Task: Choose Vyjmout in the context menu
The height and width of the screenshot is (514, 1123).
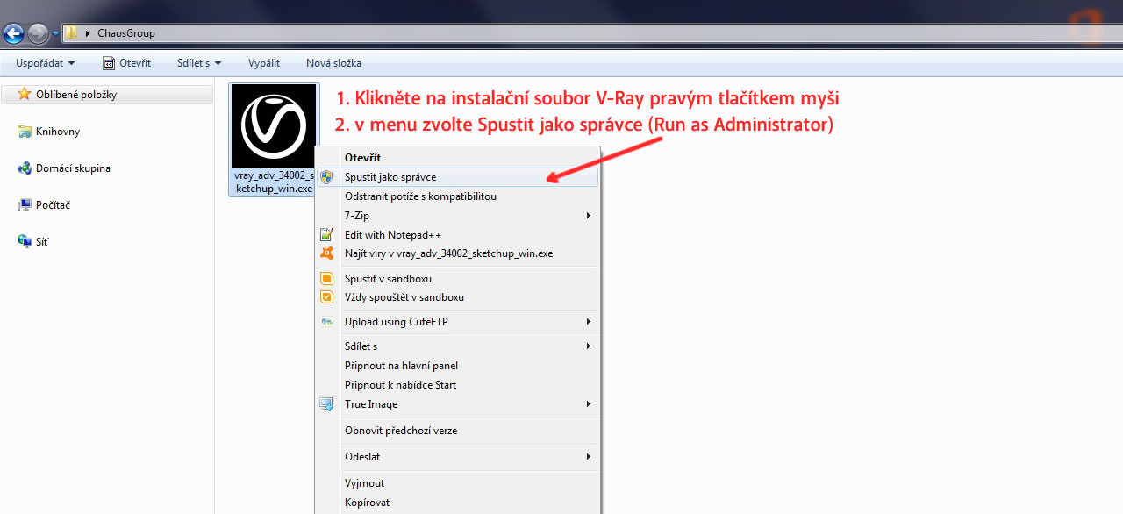Action: (x=457, y=483)
